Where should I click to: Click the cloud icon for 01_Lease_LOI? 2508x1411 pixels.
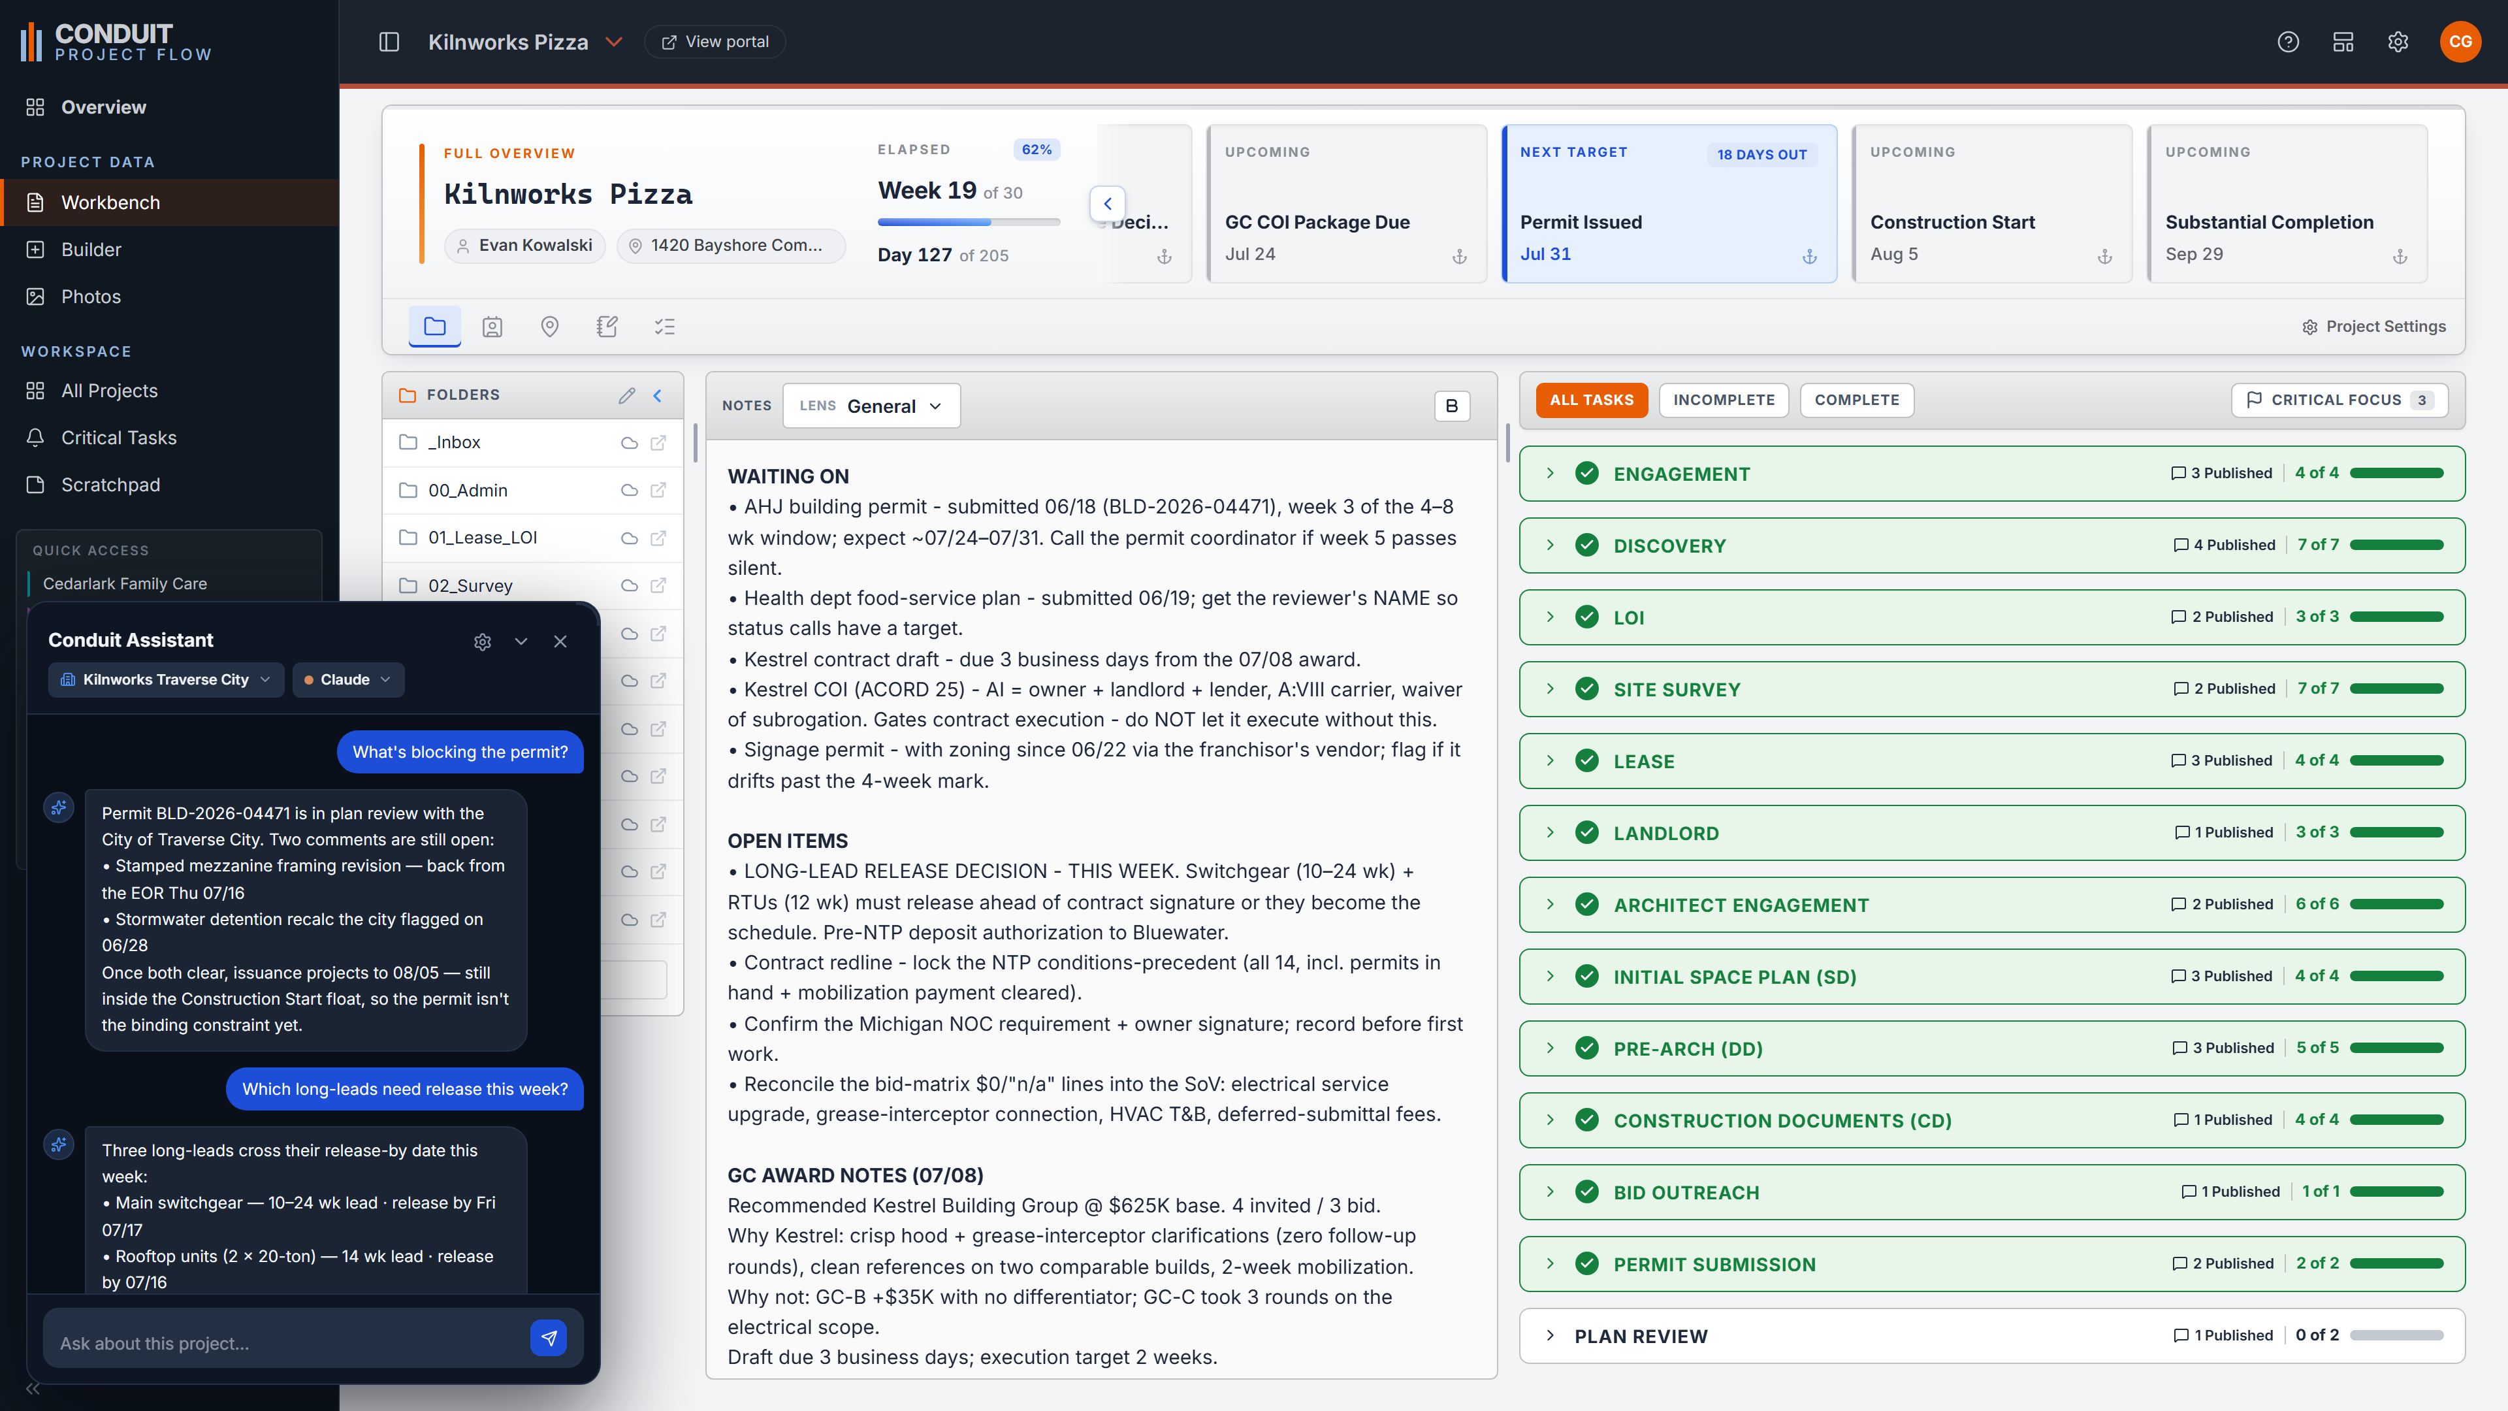pos(629,538)
